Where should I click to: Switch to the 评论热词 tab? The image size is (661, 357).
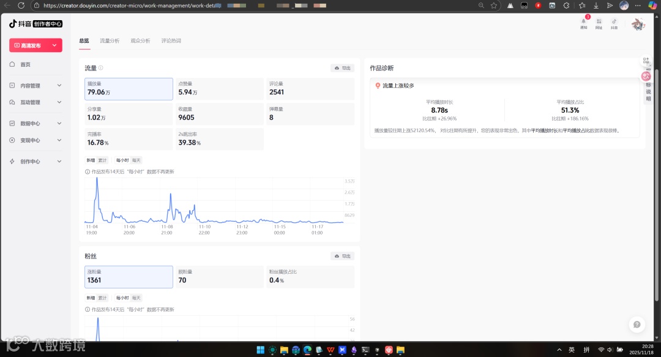(x=171, y=41)
